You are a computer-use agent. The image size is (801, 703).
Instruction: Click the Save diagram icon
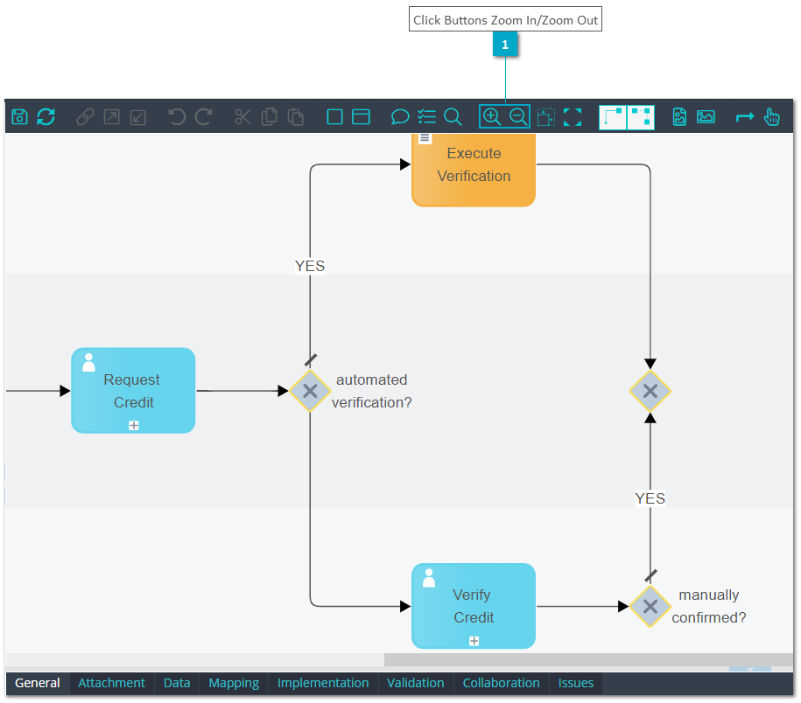tap(19, 117)
